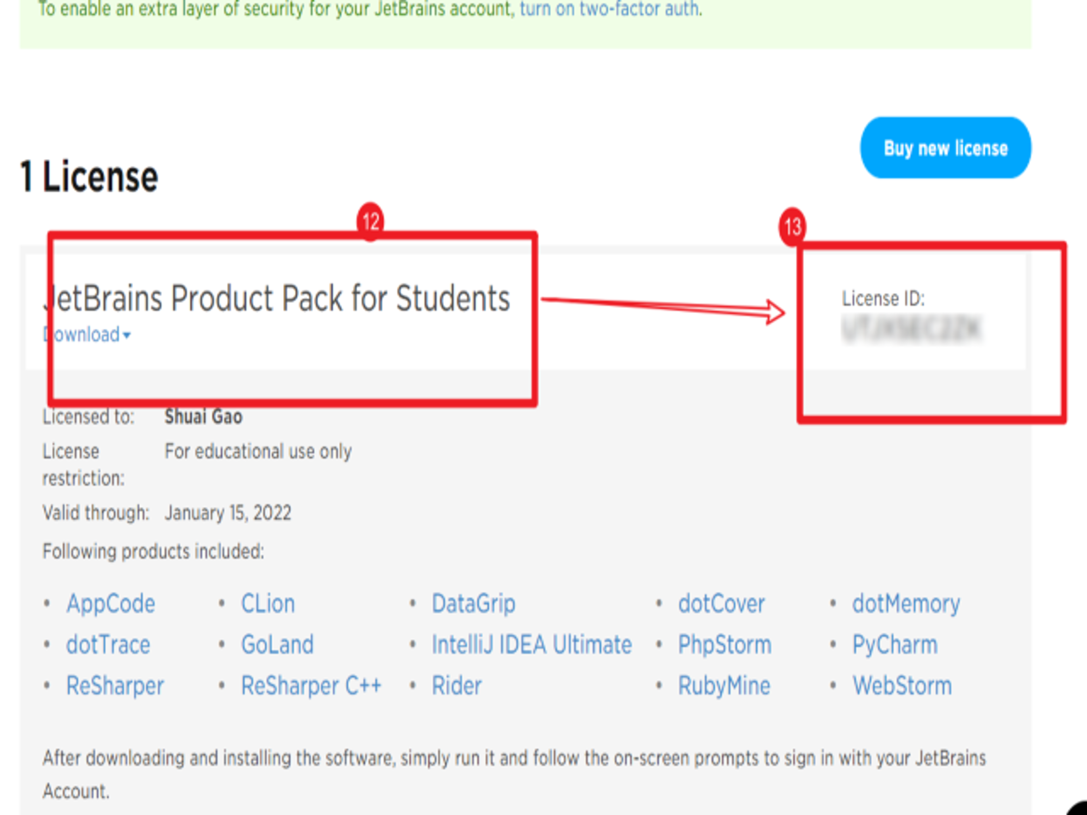Open the WebStorm product link
The image size is (1087, 815).
[x=902, y=685]
